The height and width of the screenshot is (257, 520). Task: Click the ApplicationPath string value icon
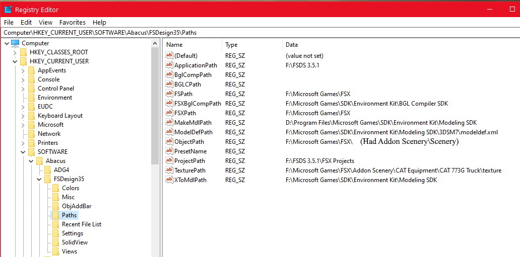pyautogui.click(x=169, y=65)
